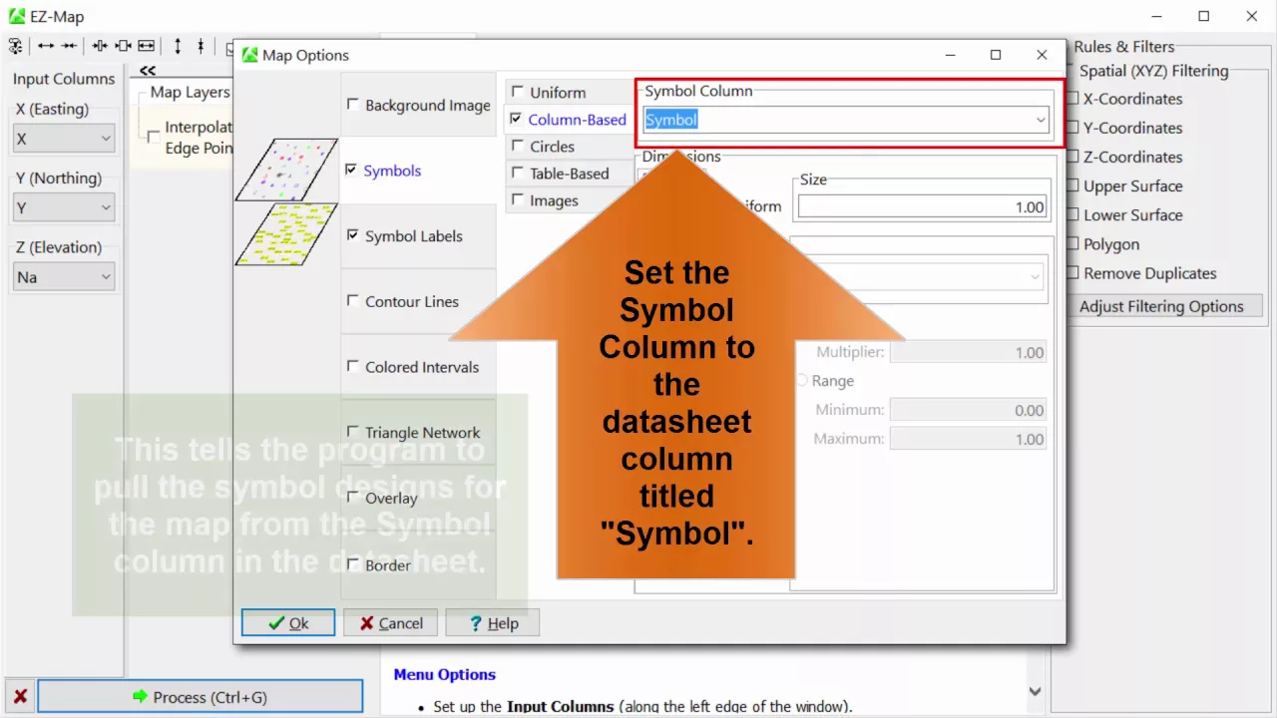Click the Input Columns panel label
Image resolution: width=1277 pixels, height=718 pixels.
point(64,79)
